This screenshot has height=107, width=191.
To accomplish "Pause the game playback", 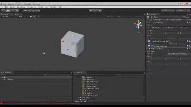I will pos(95,11).
